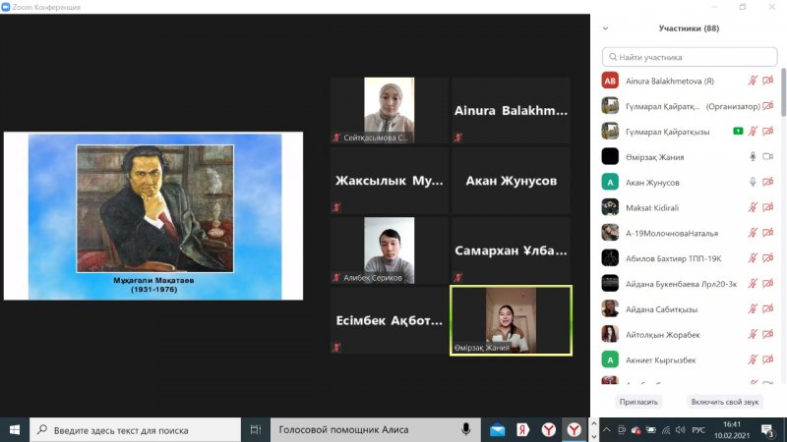Click avatar photo of Айтолқын Жорабек
The height and width of the screenshot is (442, 787).
pyautogui.click(x=610, y=334)
